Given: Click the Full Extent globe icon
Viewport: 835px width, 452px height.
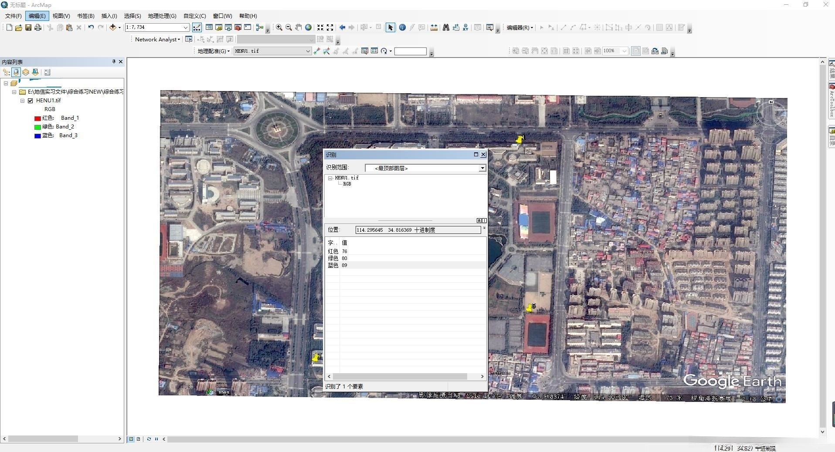Looking at the screenshot, I should click(309, 27).
